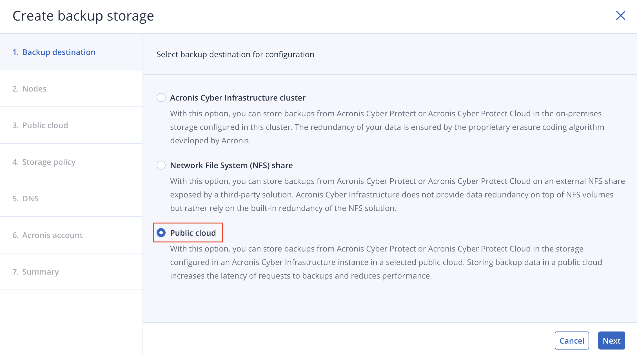Click the Public cloud option description text

386,262
